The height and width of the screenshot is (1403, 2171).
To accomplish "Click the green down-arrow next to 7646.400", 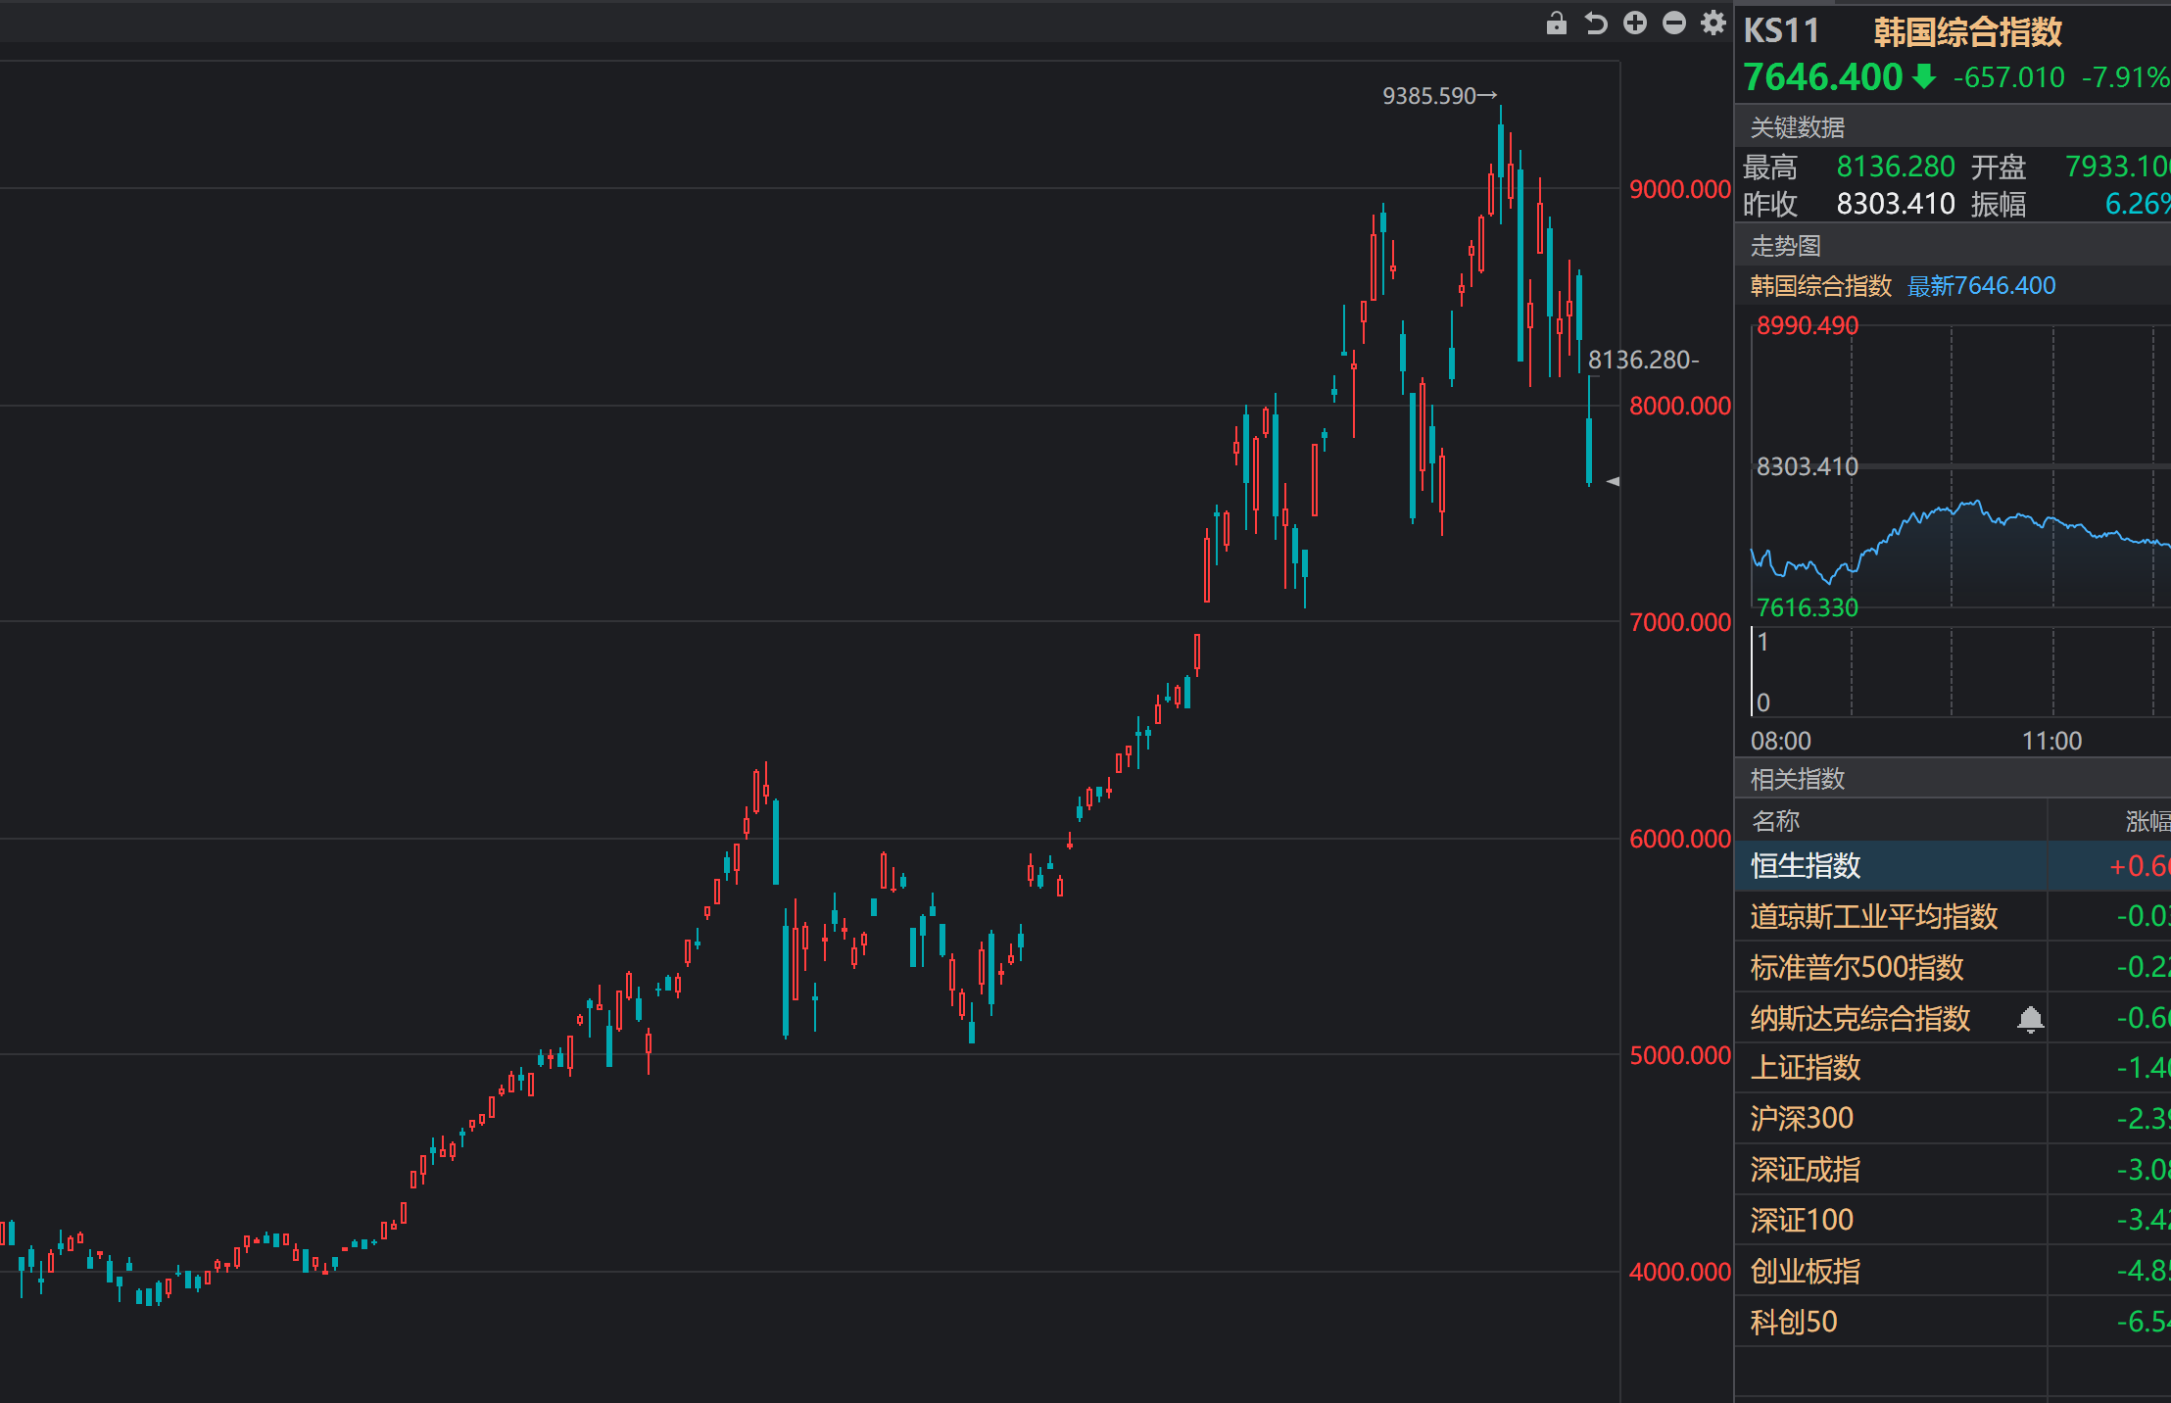I will point(1924,76).
